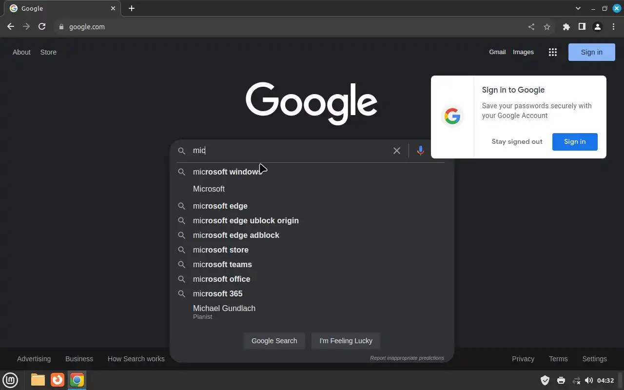Switch to Chrome in the taskbar
This screenshot has width=624, height=390.
[77, 380]
